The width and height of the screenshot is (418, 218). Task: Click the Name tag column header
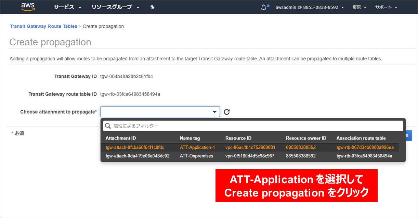190,138
